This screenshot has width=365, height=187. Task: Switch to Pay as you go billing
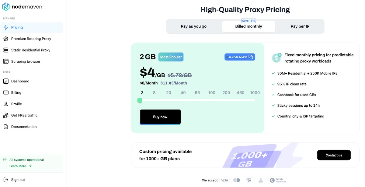tap(193, 26)
